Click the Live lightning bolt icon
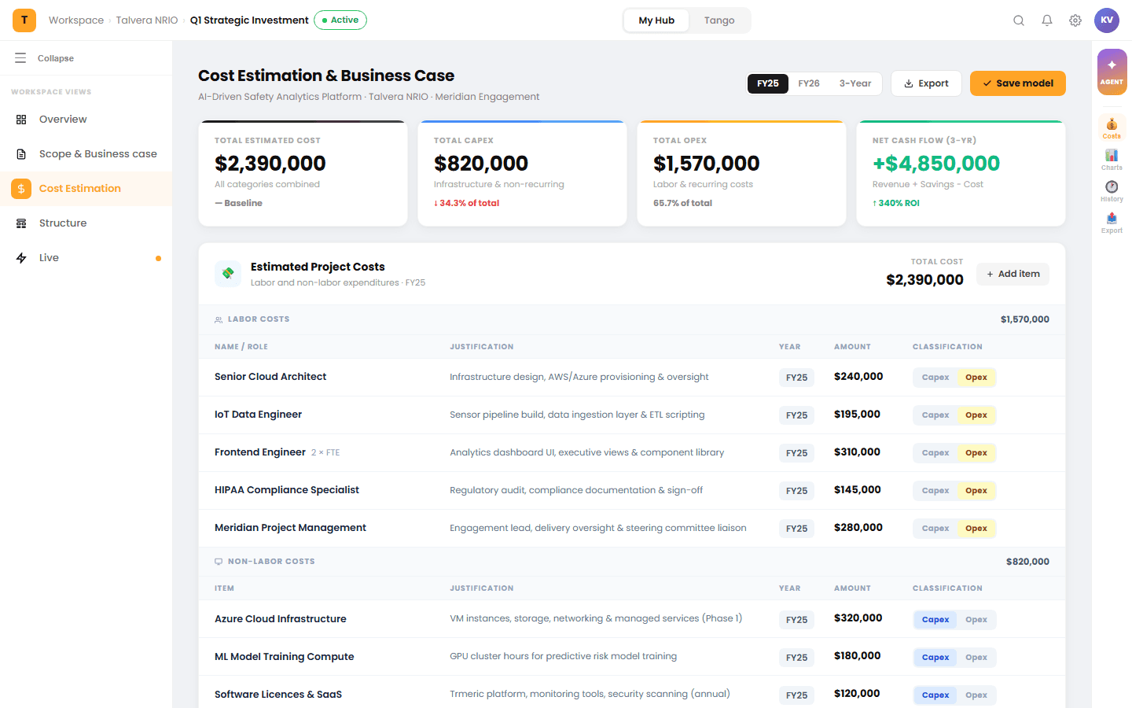1132x708 pixels. (x=21, y=258)
